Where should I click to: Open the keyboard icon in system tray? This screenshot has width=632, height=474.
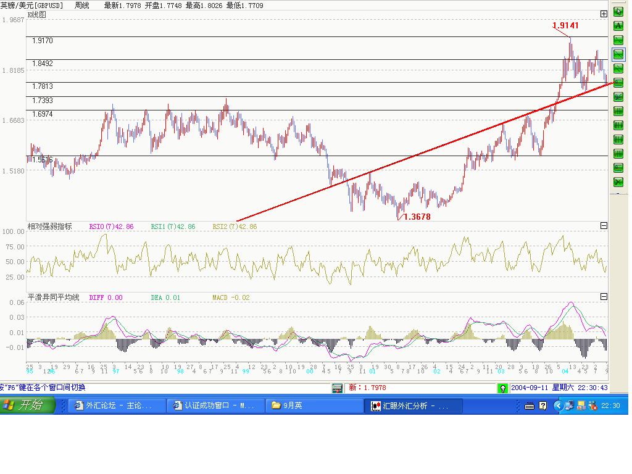(530, 405)
